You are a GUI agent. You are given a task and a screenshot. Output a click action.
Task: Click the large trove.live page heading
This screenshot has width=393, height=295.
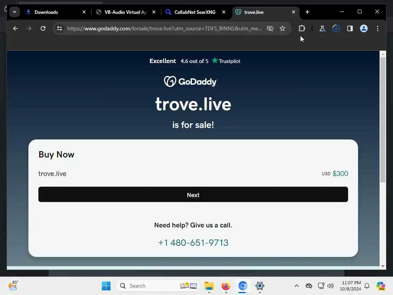tap(193, 104)
